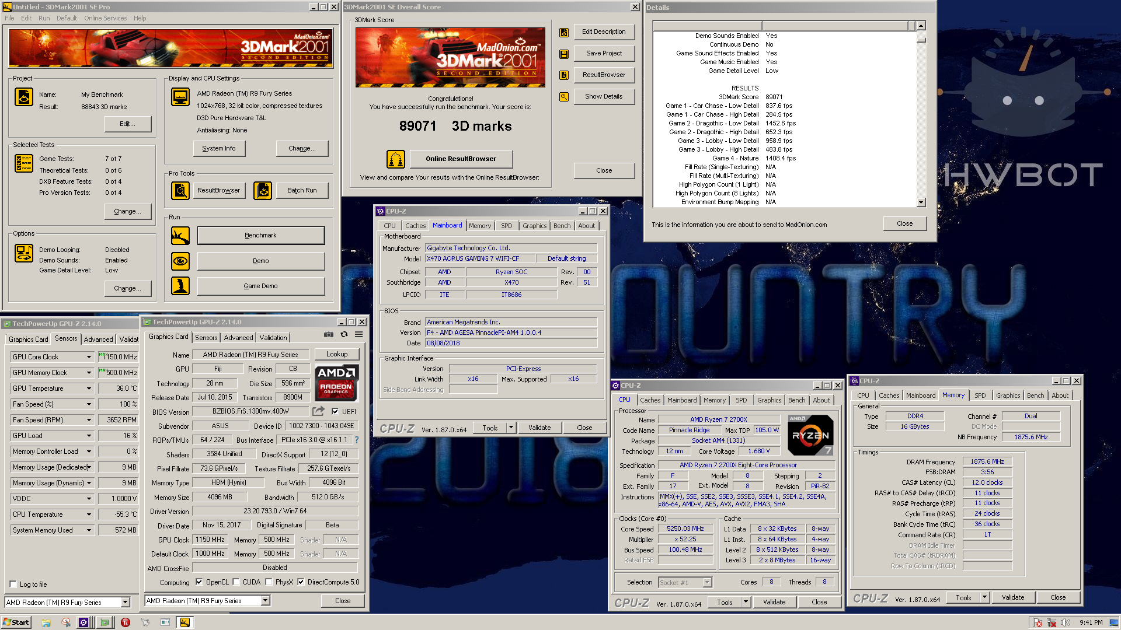Viewport: 1121px width, 630px height.
Task: Click the Online ResultBrowser button
Action: coord(461,159)
